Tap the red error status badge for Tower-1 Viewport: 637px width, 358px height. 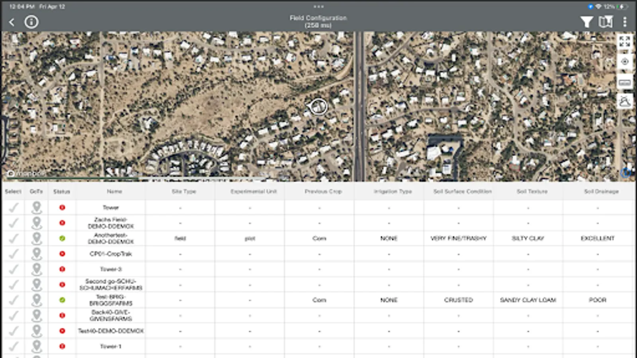[62, 346]
